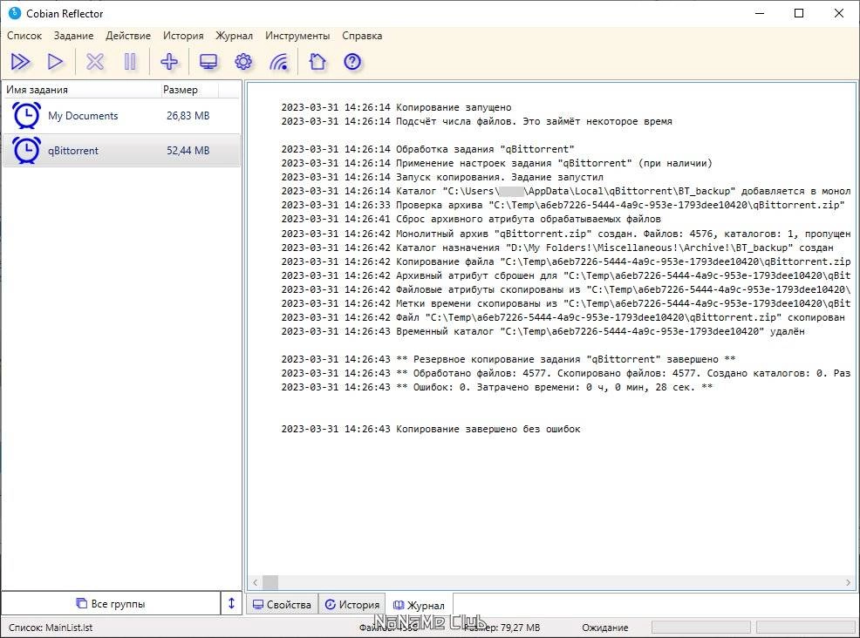860x638 pixels.
Task: Click the horizontal scrollbar left arrow
Action: coord(255,582)
